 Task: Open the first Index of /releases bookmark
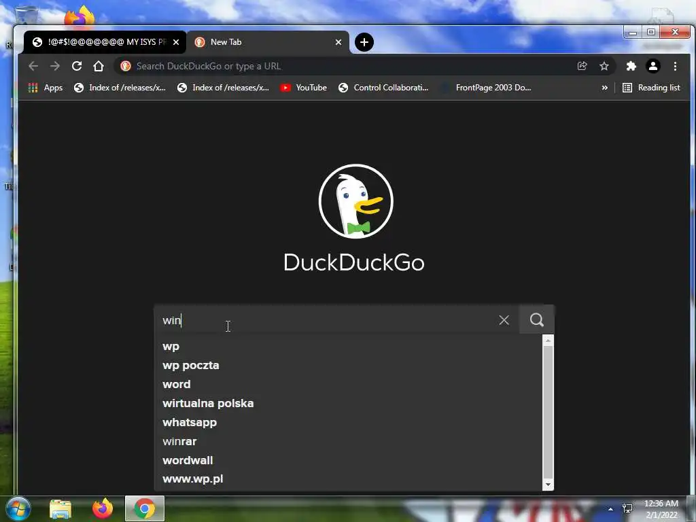click(120, 88)
